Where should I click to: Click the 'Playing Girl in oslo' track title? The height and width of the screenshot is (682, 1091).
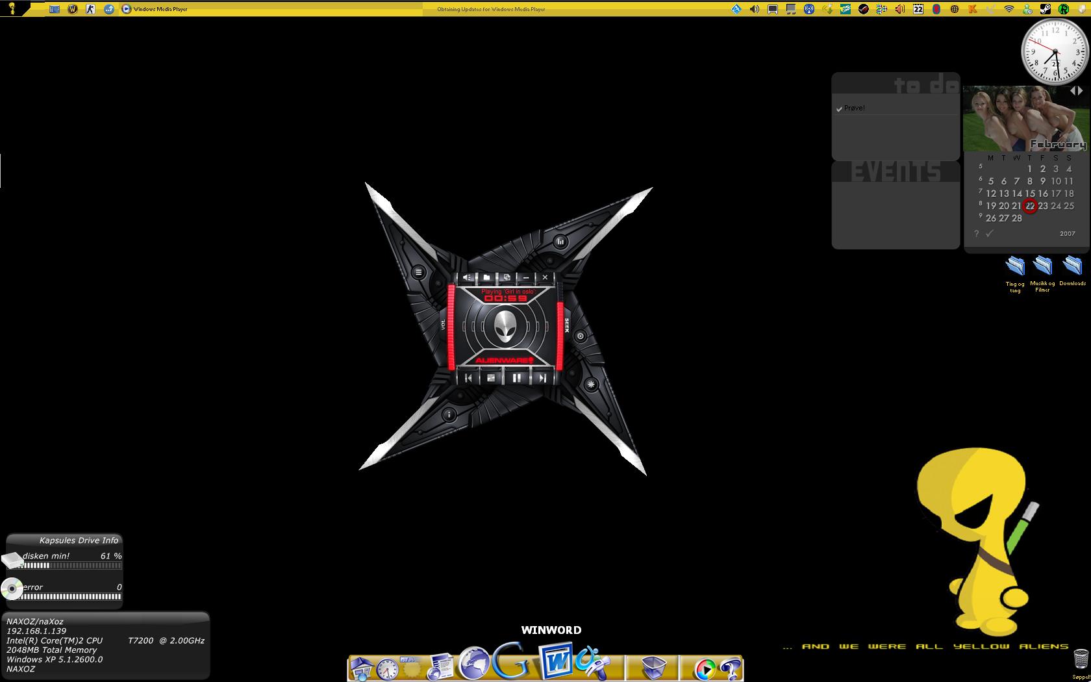(x=508, y=292)
